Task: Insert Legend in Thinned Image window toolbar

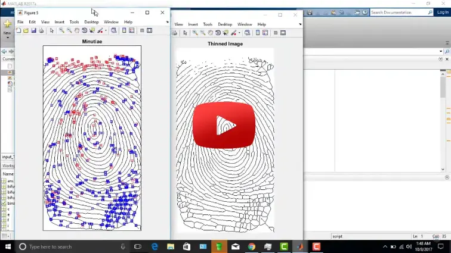Action: click(265, 33)
